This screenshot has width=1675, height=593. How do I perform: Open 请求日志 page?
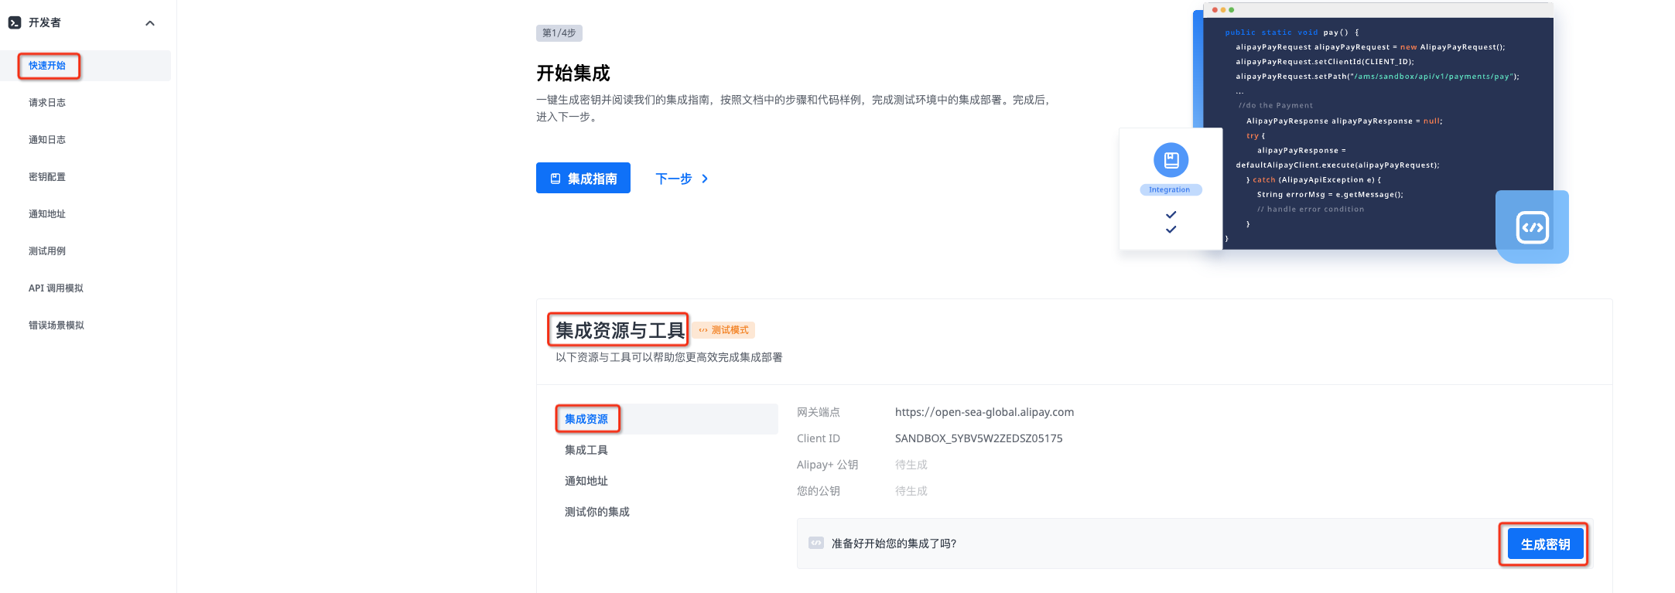[47, 103]
